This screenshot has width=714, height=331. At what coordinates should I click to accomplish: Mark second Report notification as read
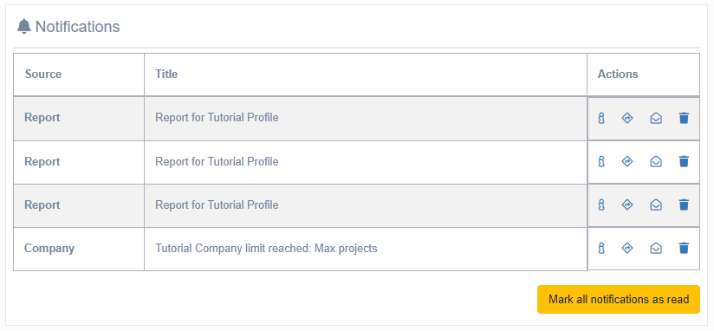[x=656, y=162]
